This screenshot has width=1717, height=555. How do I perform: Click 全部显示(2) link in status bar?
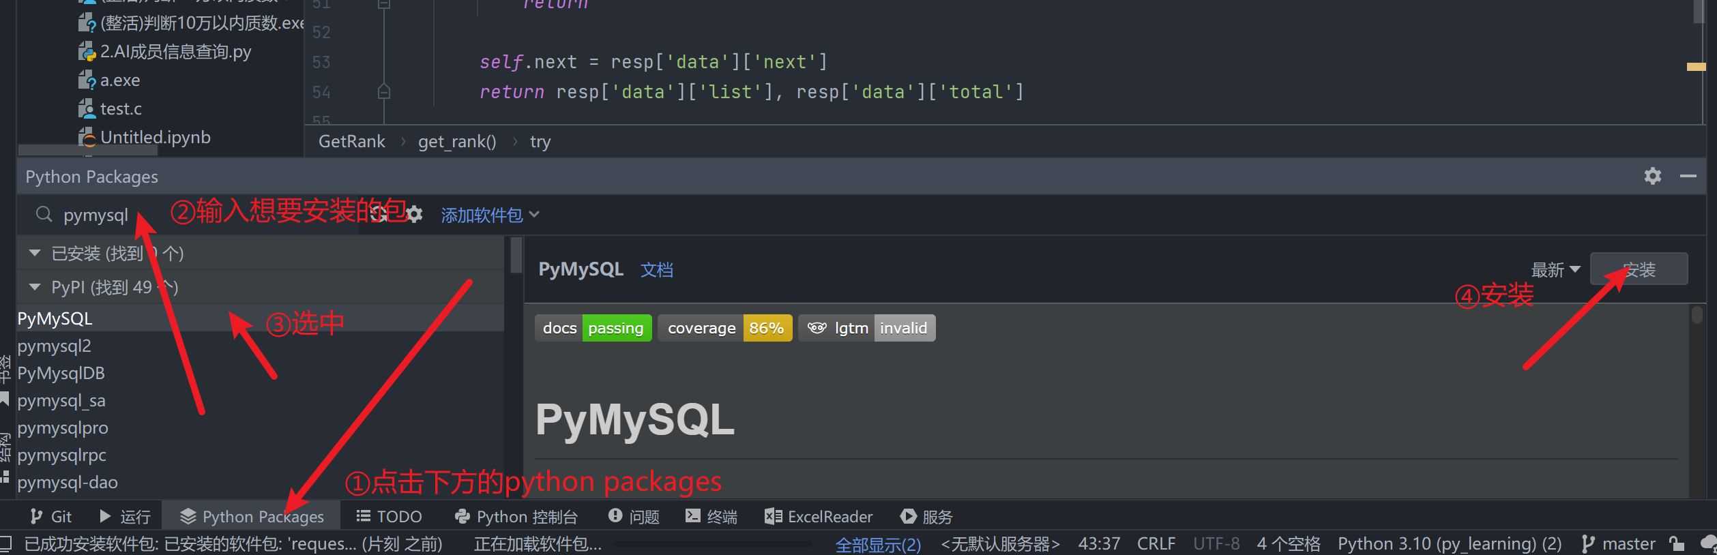(879, 544)
